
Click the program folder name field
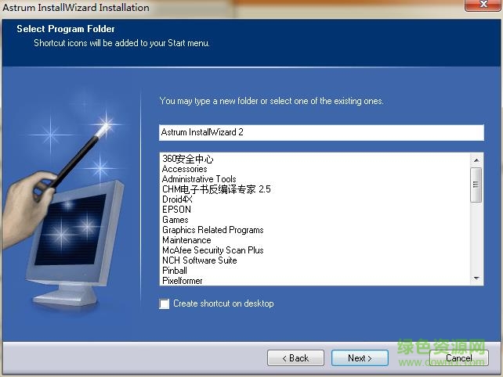[321, 132]
